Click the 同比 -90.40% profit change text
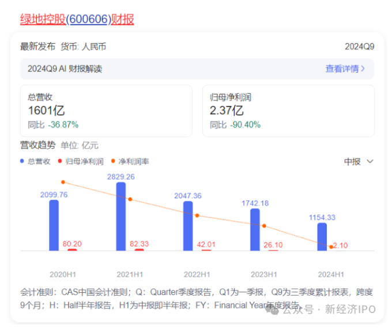Screen dimensions: 392x328 (235, 125)
